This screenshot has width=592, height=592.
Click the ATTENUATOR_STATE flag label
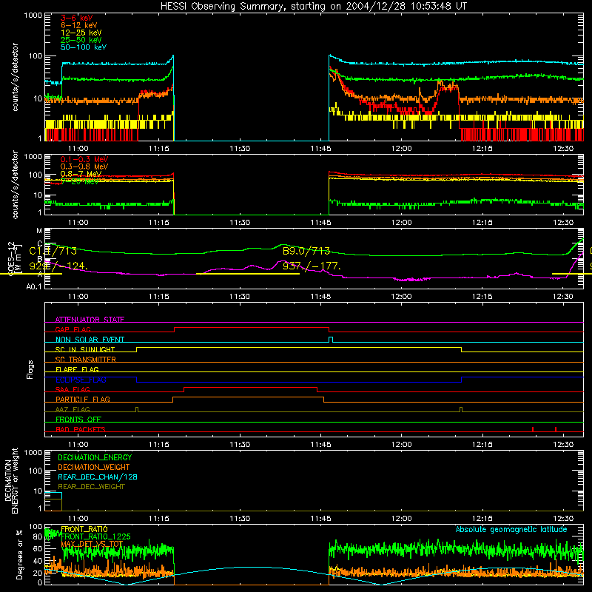[90, 320]
